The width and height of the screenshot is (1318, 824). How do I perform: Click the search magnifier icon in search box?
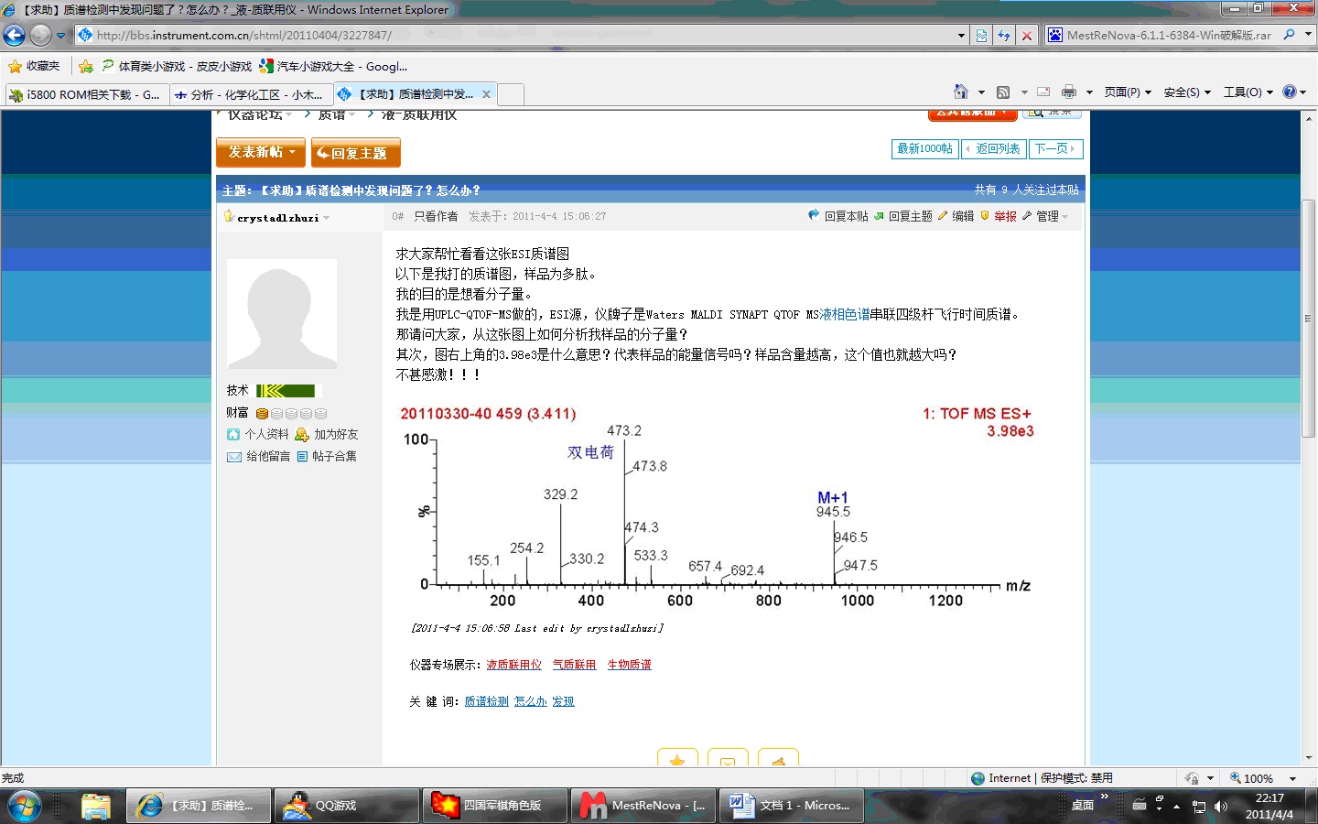[1290, 35]
